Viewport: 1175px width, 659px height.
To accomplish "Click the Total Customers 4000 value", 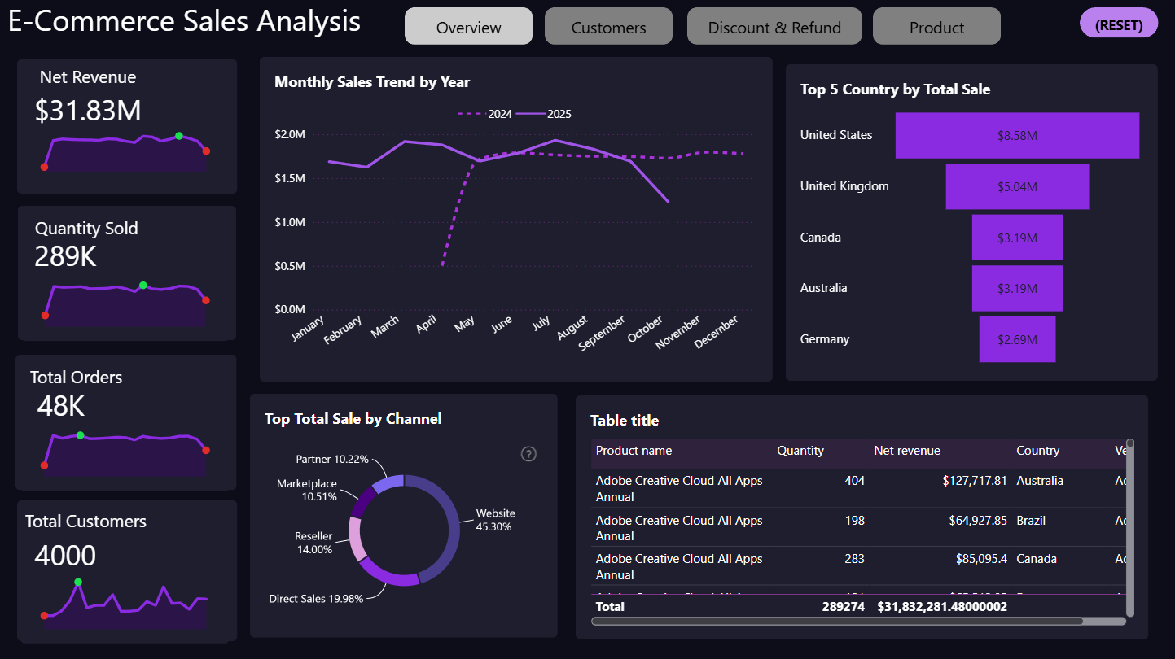I will pyautogui.click(x=65, y=556).
